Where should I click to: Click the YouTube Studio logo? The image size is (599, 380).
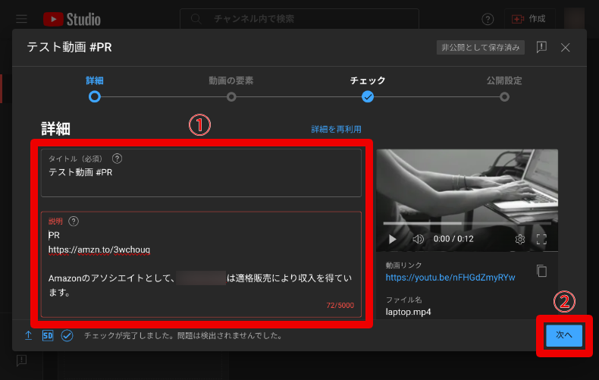tap(72, 19)
